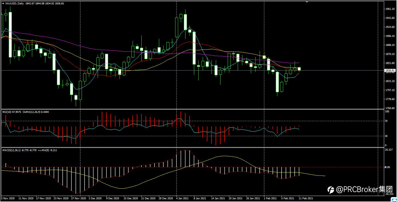
Task: Click the 5 Nov 2020 date label
Action: (x=8, y=198)
